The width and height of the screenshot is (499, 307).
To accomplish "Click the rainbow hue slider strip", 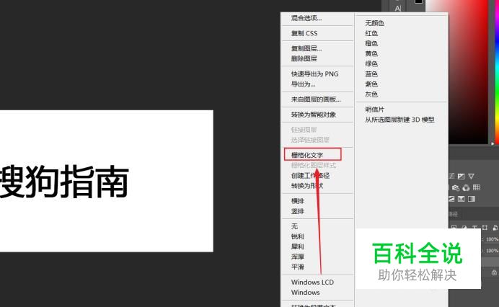I will pos(497,71).
